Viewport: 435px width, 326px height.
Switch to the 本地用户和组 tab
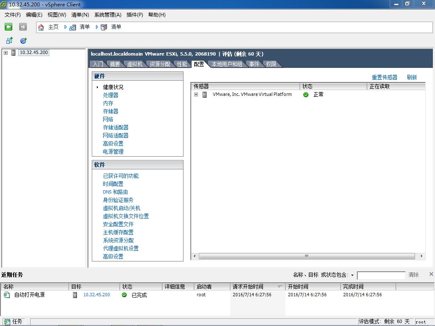pos(227,64)
